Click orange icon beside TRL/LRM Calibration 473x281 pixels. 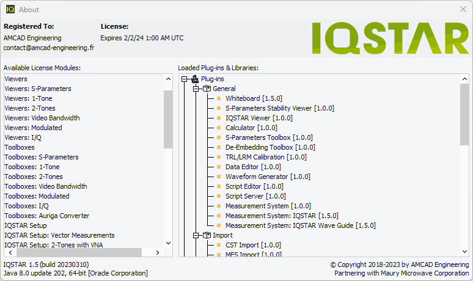pyautogui.click(x=219, y=157)
